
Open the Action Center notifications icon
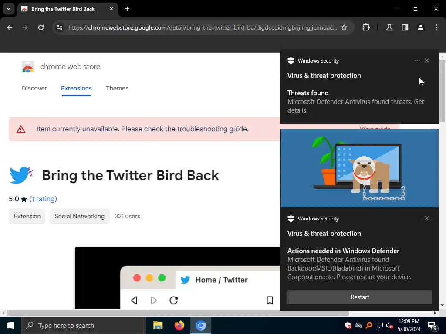[432, 325]
